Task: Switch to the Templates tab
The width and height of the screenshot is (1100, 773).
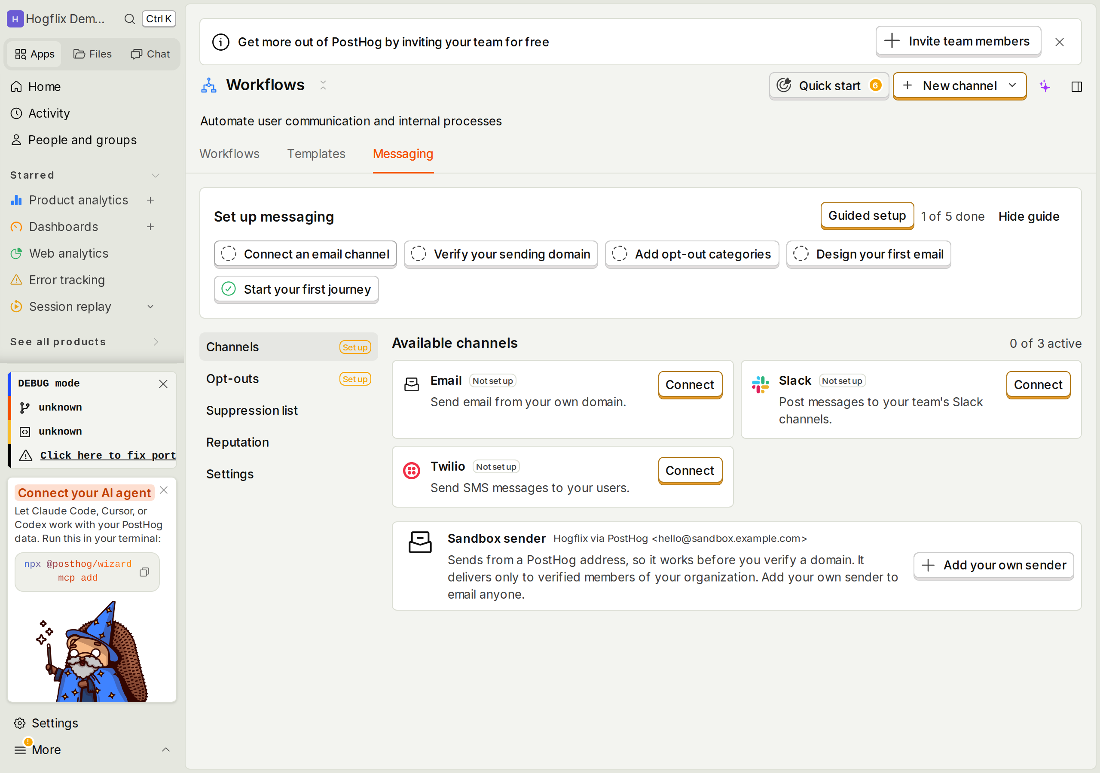Action: (316, 154)
